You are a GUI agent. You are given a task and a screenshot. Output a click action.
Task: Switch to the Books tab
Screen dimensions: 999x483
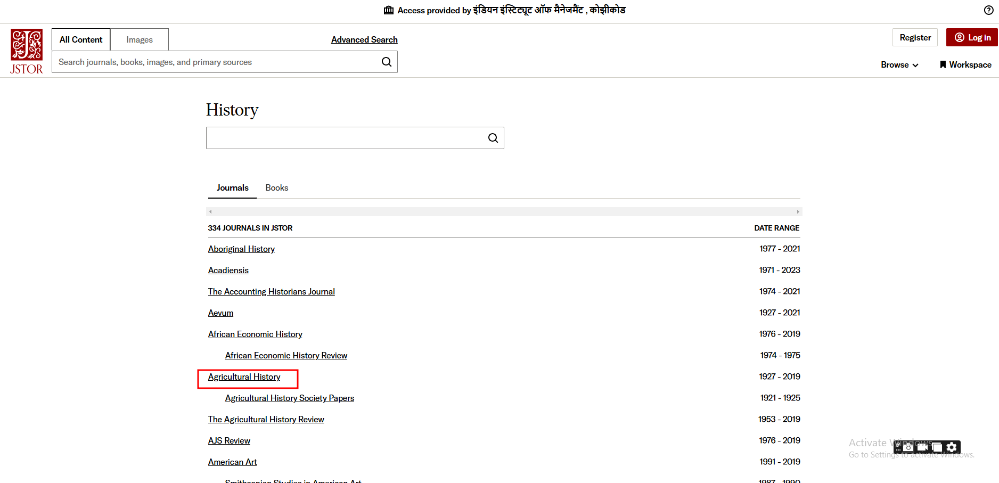coord(276,187)
